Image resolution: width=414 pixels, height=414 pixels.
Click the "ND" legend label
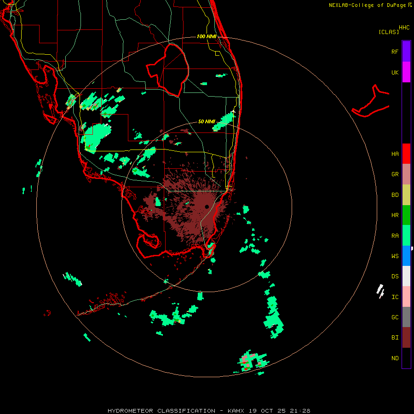395,358
